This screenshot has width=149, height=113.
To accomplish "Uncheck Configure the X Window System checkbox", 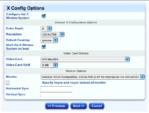I will [44, 16].
